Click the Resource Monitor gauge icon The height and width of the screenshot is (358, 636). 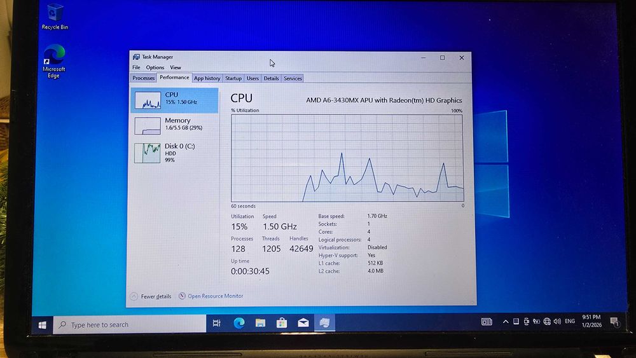[182, 296]
